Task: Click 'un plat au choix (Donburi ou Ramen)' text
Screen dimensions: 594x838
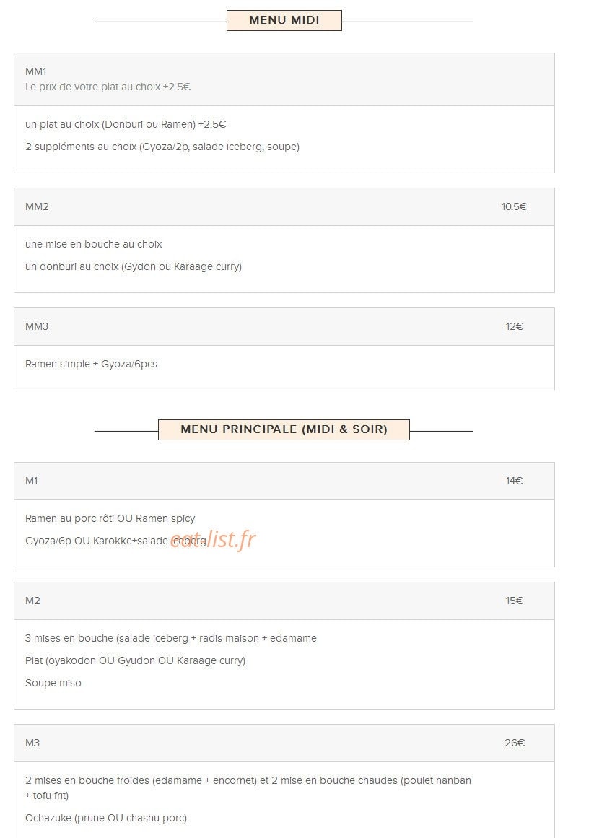Action: 110,125
